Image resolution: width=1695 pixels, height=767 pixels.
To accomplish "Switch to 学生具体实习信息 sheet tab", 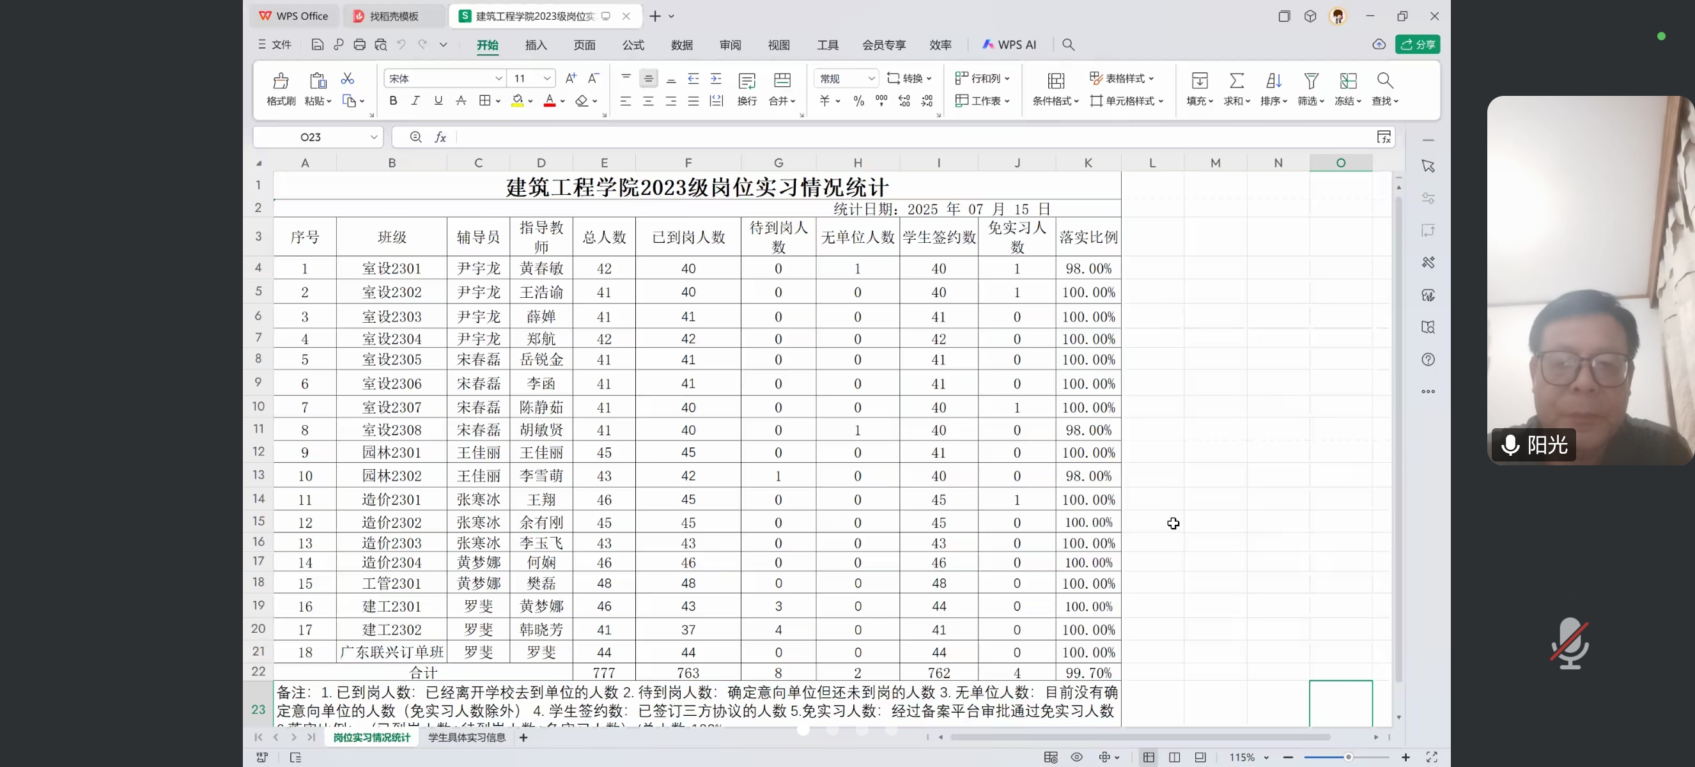I will coord(467,738).
